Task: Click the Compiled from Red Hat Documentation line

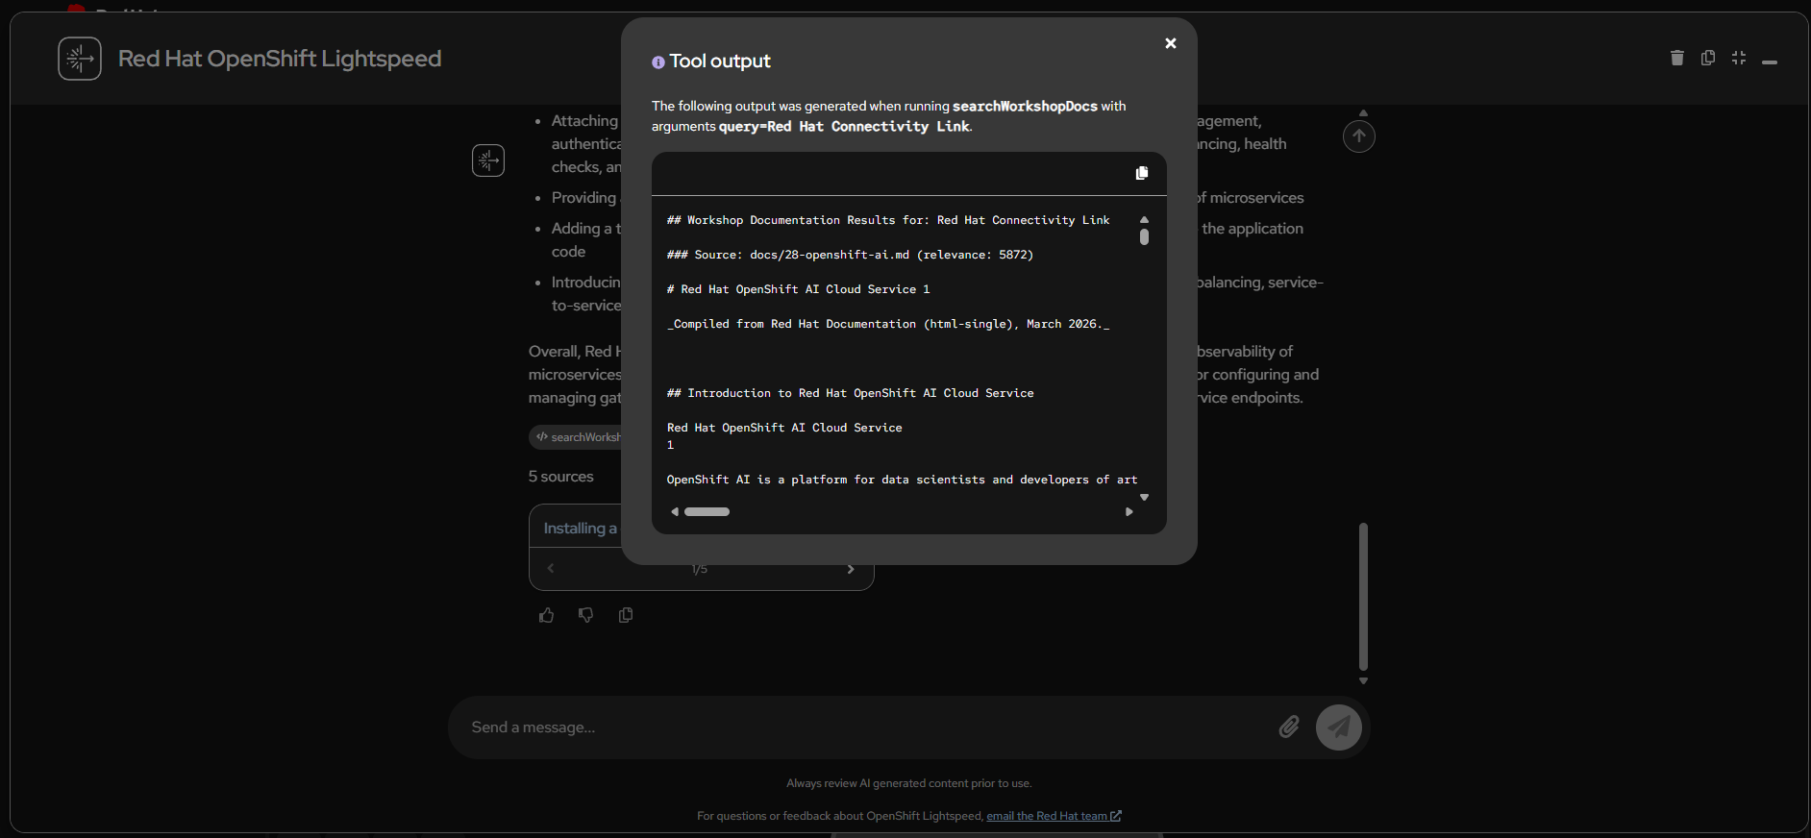Action: (888, 324)
